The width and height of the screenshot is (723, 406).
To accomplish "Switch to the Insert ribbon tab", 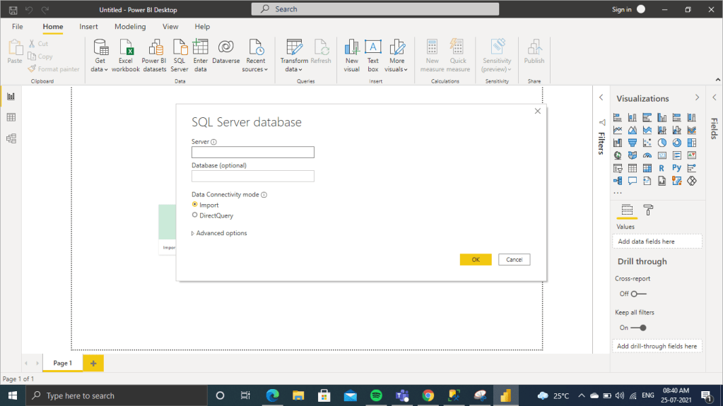I will tap(89, 27).
